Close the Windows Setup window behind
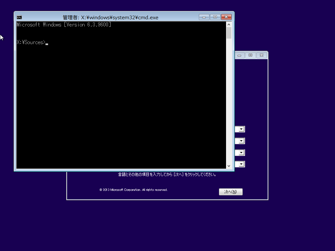 [x=261, y=55]
